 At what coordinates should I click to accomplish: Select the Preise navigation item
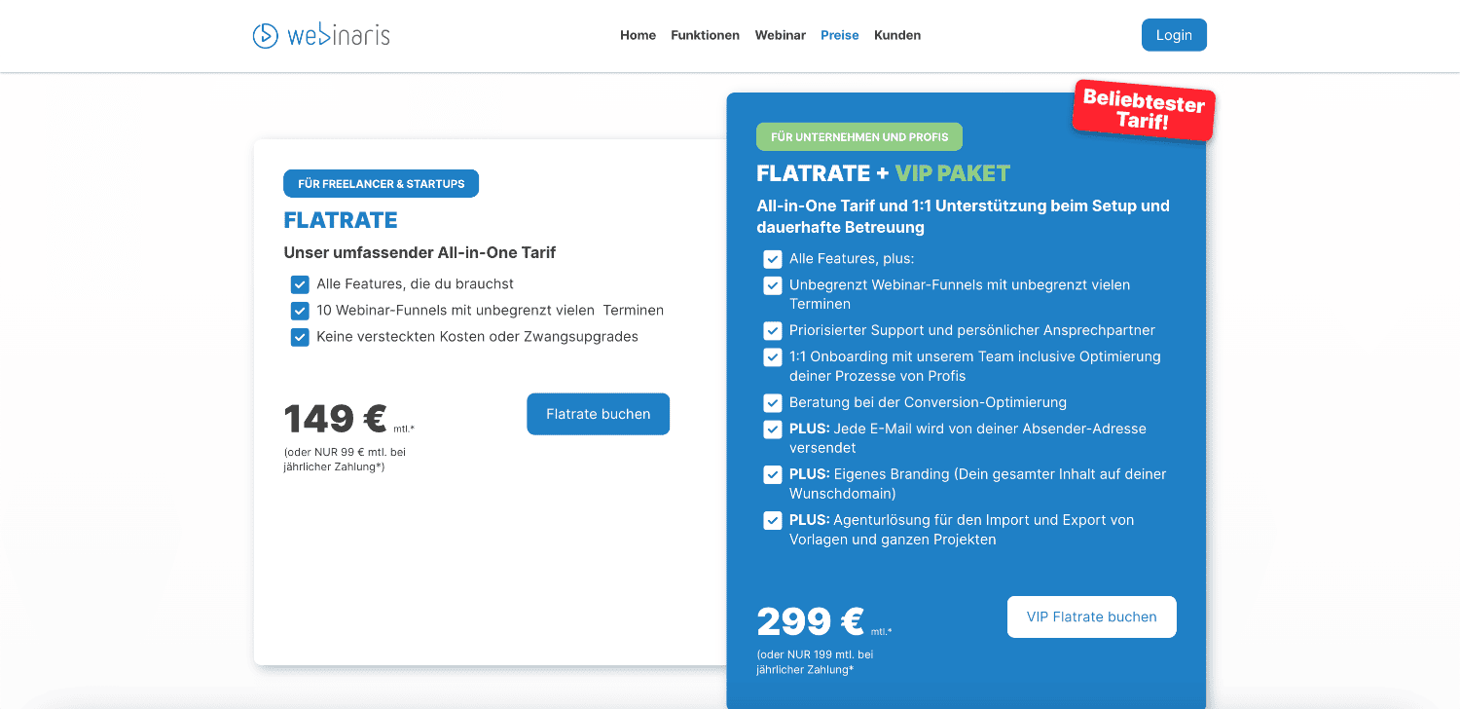[839, 35]
